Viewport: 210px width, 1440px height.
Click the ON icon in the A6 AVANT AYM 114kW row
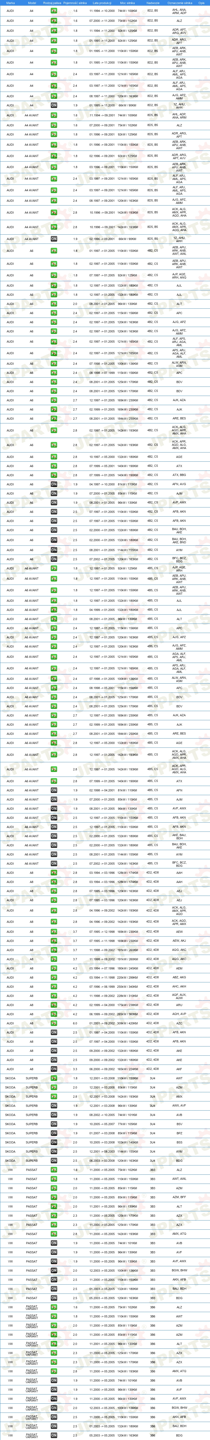pyautogui.click(x=54, y=854)
